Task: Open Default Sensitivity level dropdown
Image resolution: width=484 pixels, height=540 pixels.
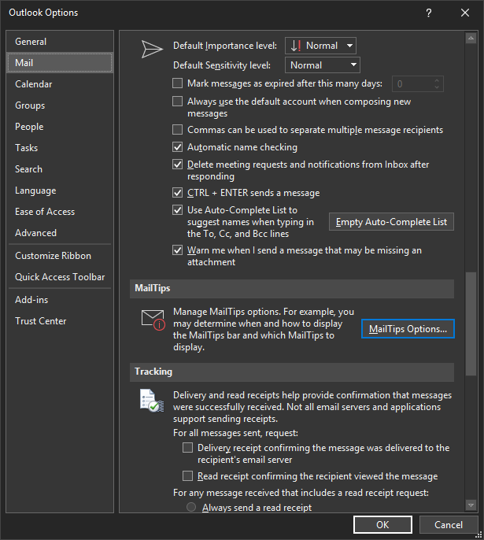Action: pos(323,65)
